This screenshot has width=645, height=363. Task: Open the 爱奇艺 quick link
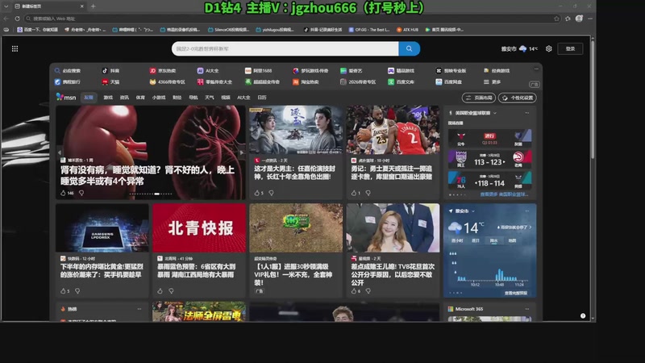[x=351, y=71]
